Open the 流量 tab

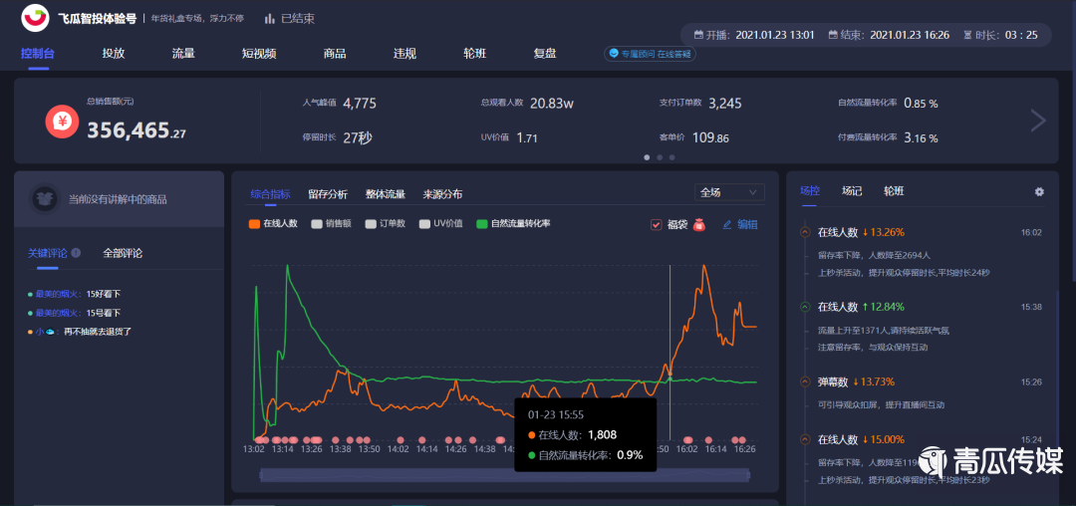pyautogui.click(x=183, y=54)
